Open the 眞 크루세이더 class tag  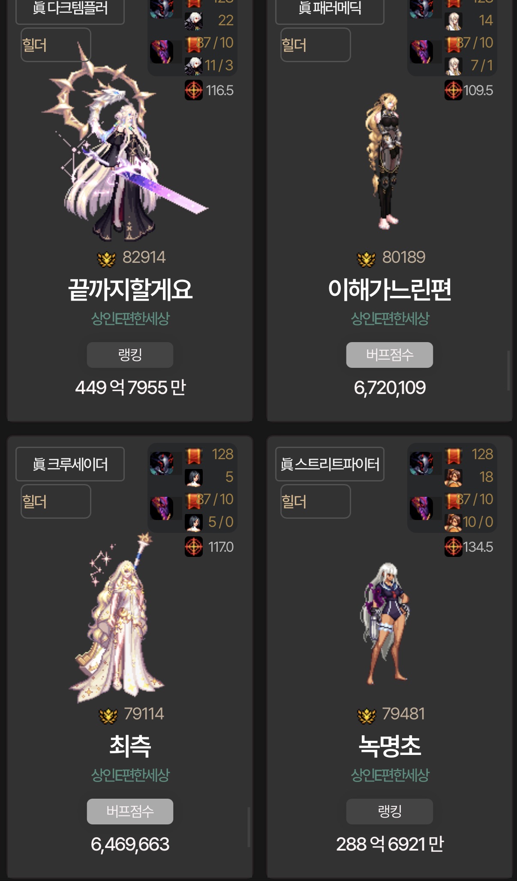tap(70, 464)
